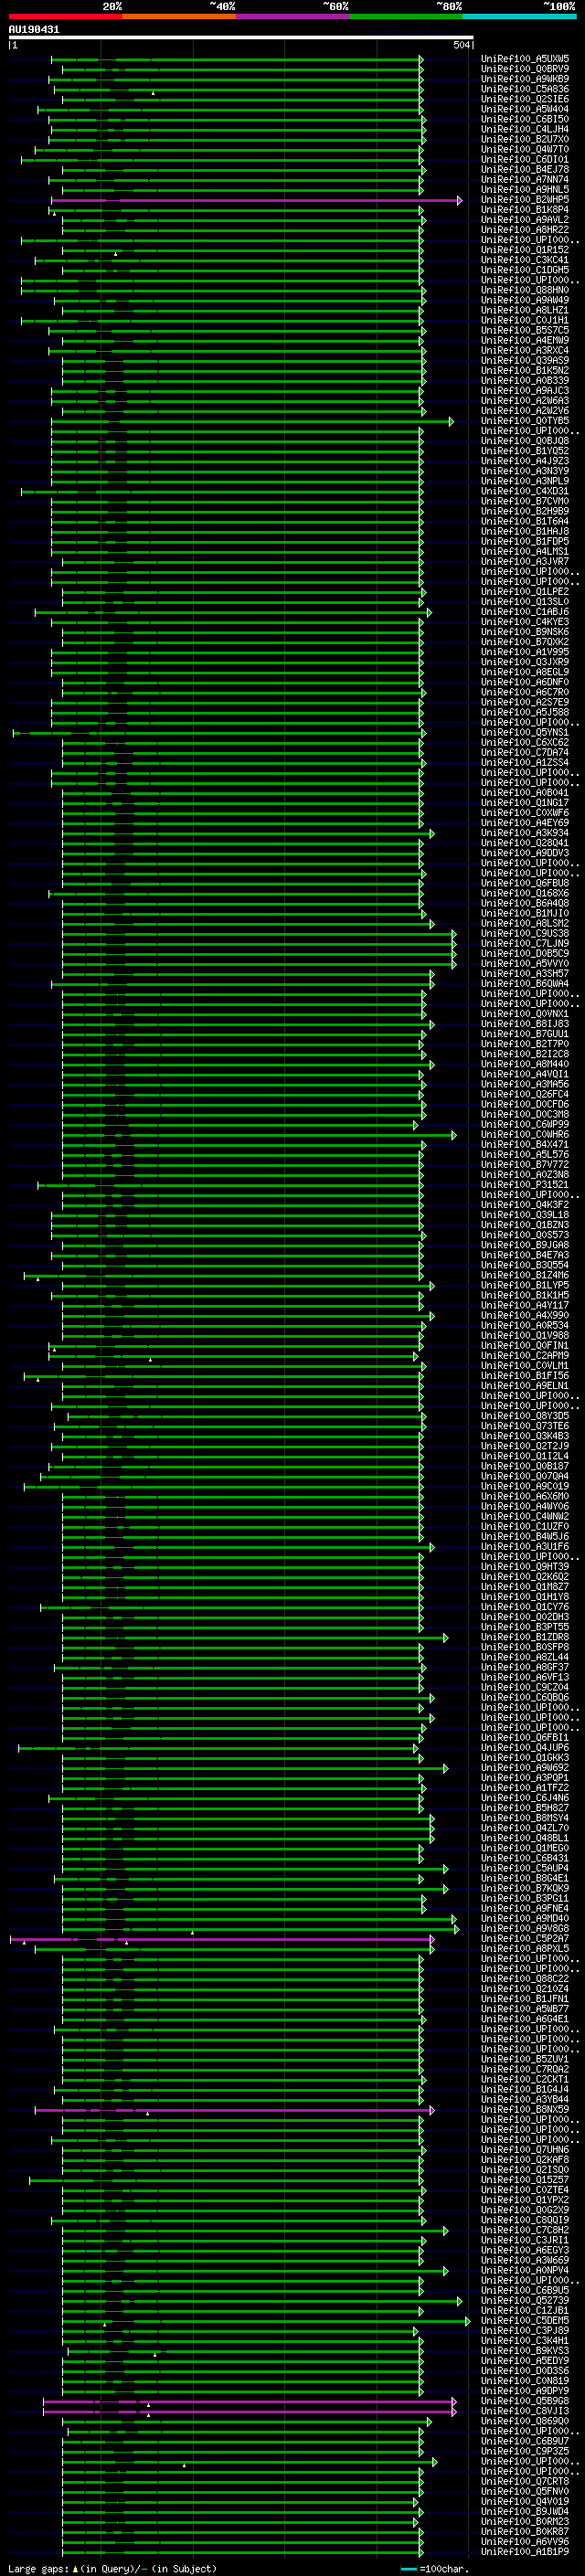Select label UniRef100_C5P2A7
585x2576 pixels.
[x=525, y=1940]
